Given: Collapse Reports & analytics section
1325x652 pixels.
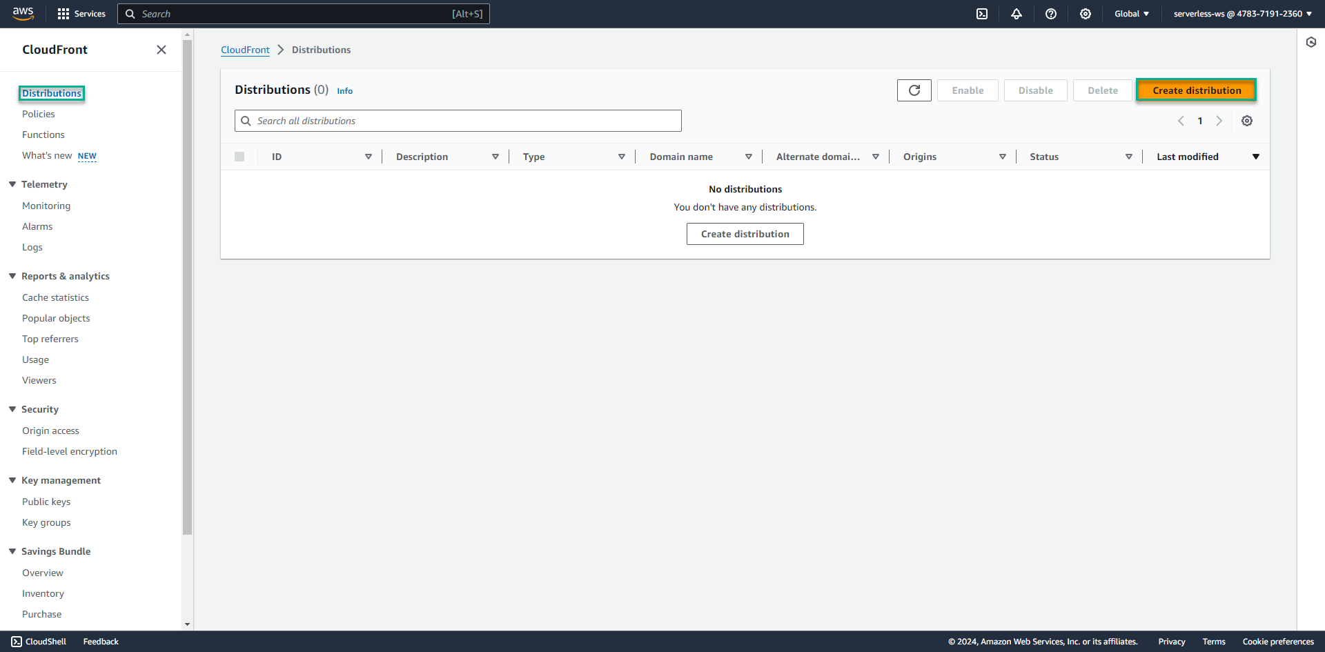Looking at the screenshot, I should [x=12, y=276].
